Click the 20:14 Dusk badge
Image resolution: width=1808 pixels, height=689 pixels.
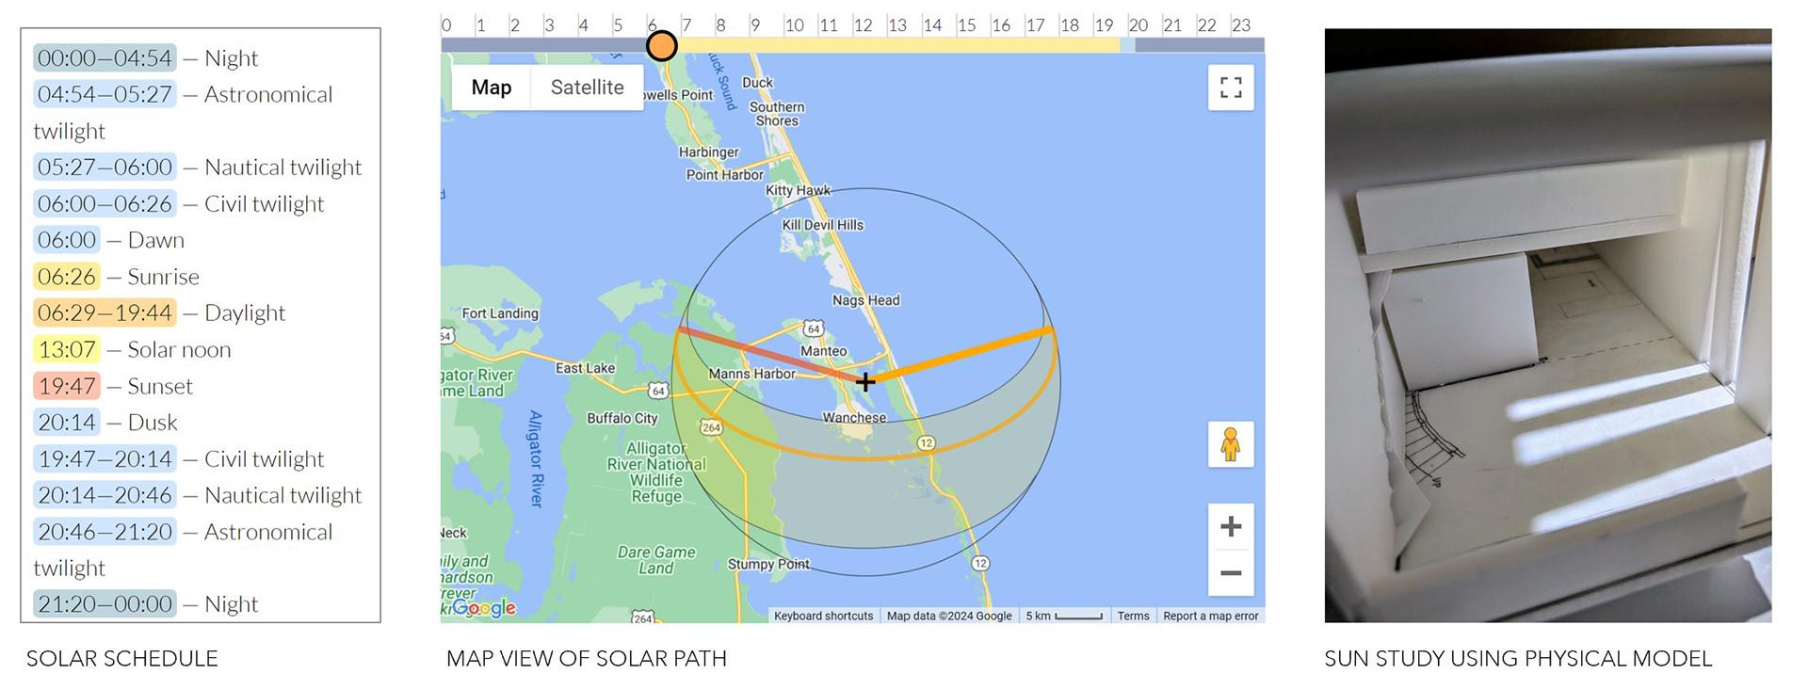(67, 423)
